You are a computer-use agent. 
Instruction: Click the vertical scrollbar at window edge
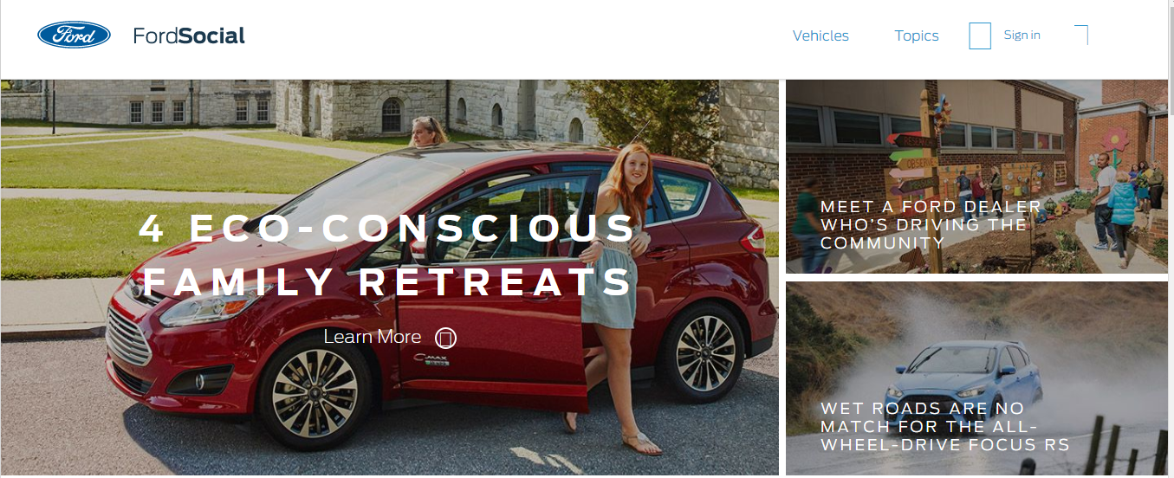pyautogui.click(x=1171, y=239)
